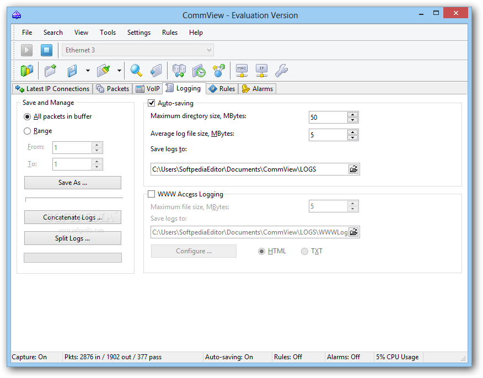Click the save floppy disk icon
The image size is (483, 378).
click(x=72, y=71)
